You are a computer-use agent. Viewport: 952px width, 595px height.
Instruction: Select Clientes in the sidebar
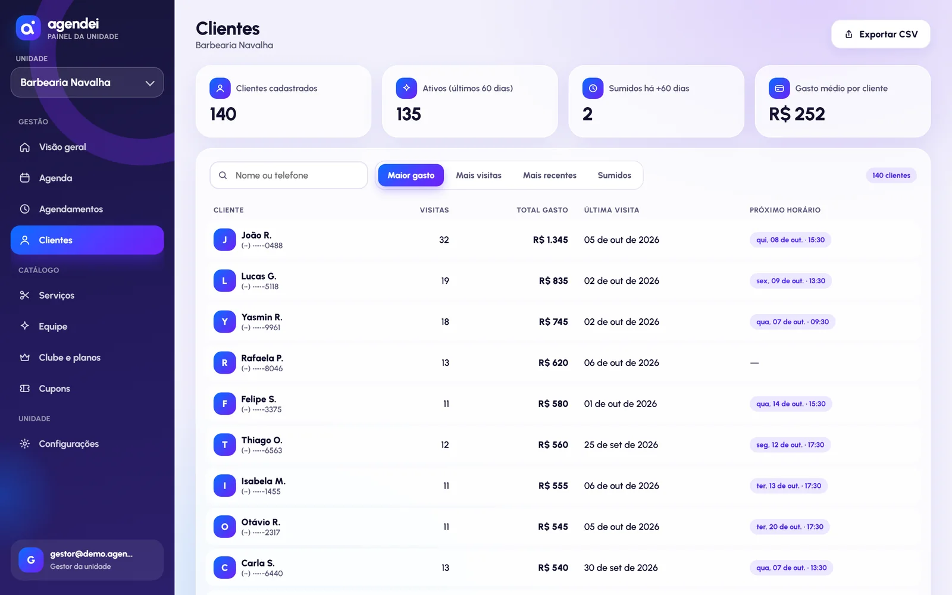[x=87, y=240]
